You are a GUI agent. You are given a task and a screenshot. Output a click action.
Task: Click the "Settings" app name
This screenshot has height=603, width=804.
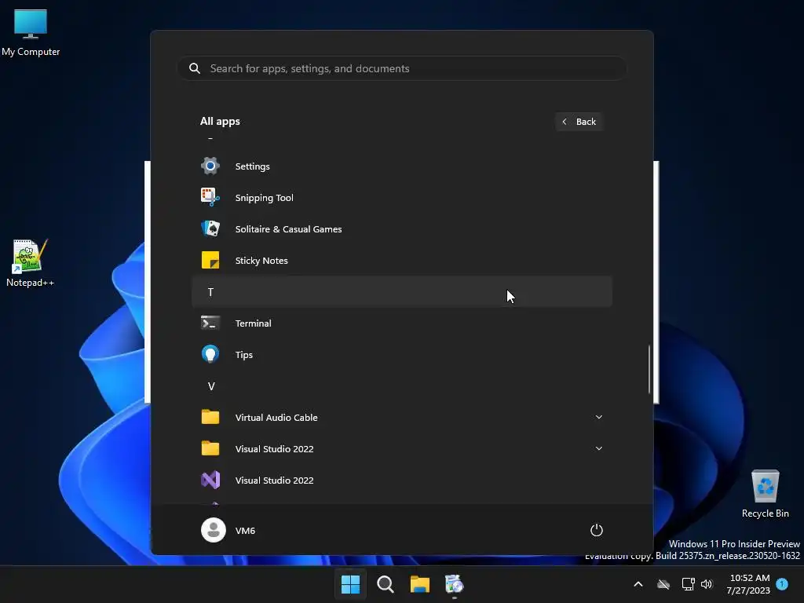[252, 166]
